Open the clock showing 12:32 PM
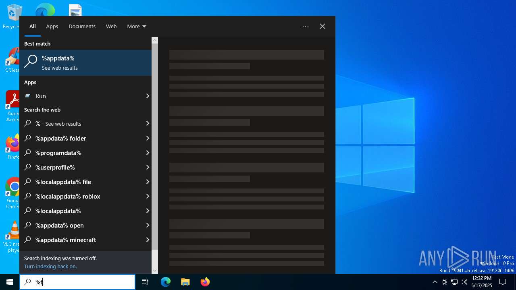516x290 pixels. [482, 282]
